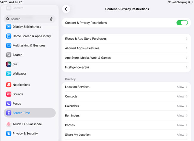Tap the Multitasking & Gestures icon
This screenshot has height=141, width=194.
(9, 46)
